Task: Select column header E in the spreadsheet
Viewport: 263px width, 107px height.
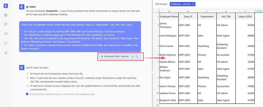Action: point(245,11)
